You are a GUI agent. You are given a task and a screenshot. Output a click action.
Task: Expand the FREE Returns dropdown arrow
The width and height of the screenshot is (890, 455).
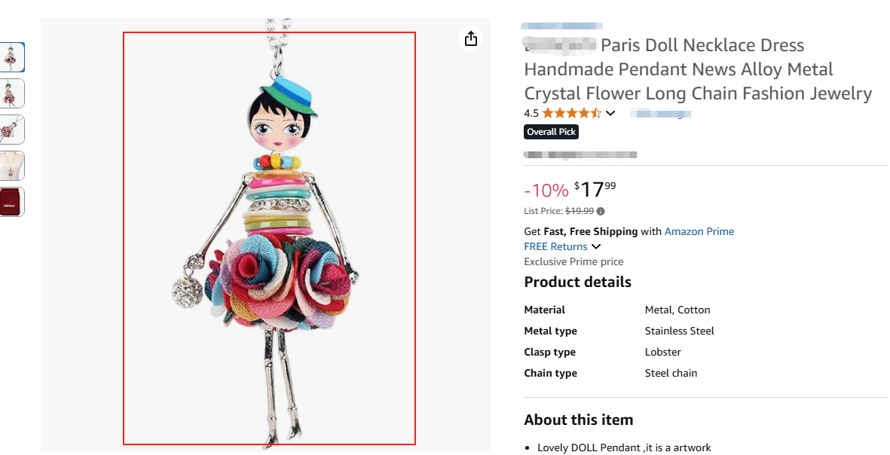point(596,247)
